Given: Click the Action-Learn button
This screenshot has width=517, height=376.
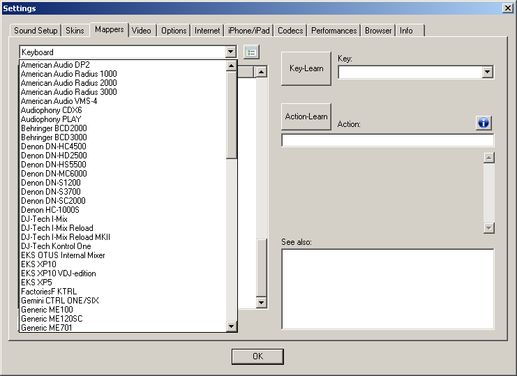Looking at the screenshot, I should tap(306, 116).
